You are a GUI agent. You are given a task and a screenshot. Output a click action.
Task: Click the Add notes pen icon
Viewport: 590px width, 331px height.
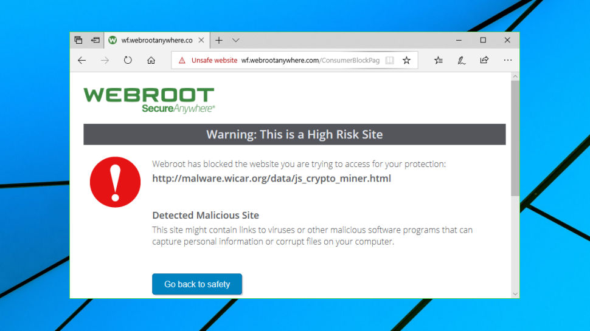point(461,60)
